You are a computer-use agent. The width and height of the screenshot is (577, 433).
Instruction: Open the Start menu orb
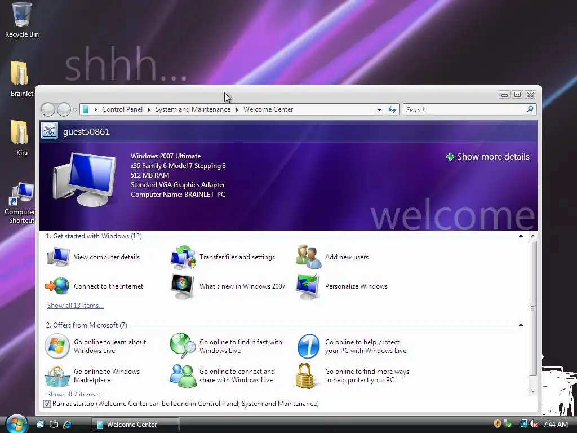pyautogui.click(x=16, y=423)
